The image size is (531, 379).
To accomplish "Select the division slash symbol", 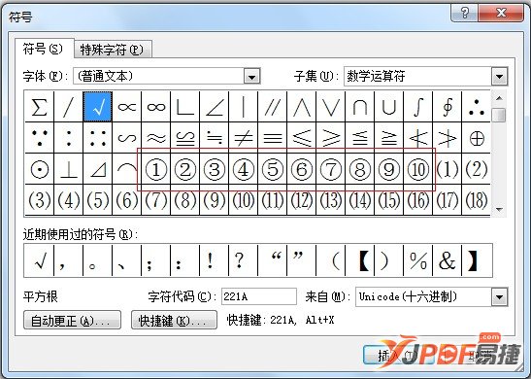I will click(x=68, y=107).
